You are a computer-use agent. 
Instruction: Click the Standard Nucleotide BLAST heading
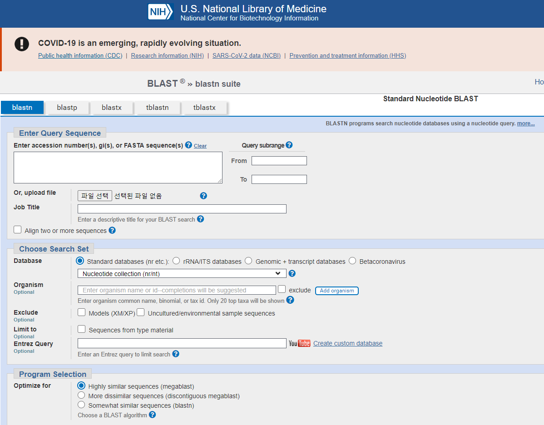click(x=430, y=99)
